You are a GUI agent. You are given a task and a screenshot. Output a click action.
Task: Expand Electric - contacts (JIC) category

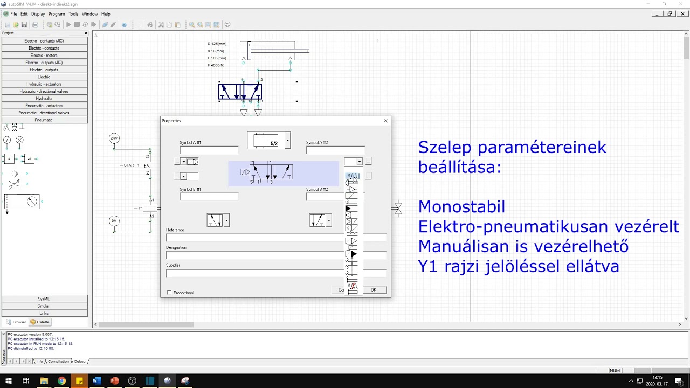(44, 41)
